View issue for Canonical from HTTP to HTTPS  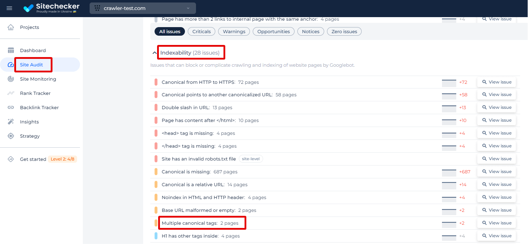click(497, 82)
